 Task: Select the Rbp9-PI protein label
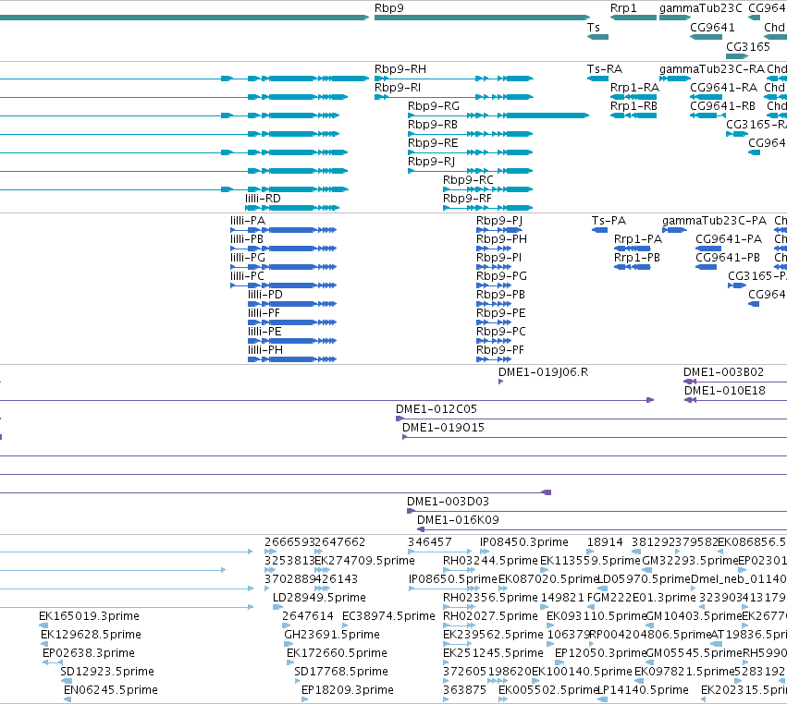[498, 259]
